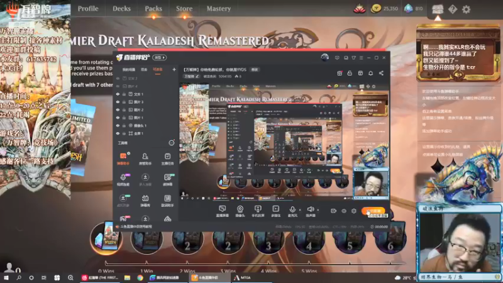Toggle the stream preview eye icon

(x=343, y=211)
